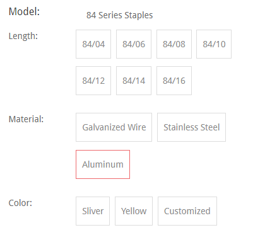Choose the Yellow color option

(134, 211)
